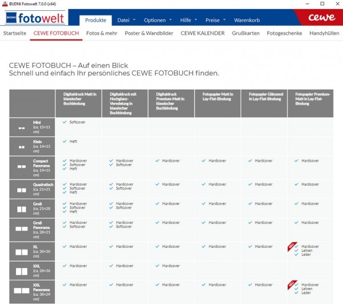Click the Heft checkmark in the Klein row
Viewport: 343px width, 305px height.
(65, 141)
